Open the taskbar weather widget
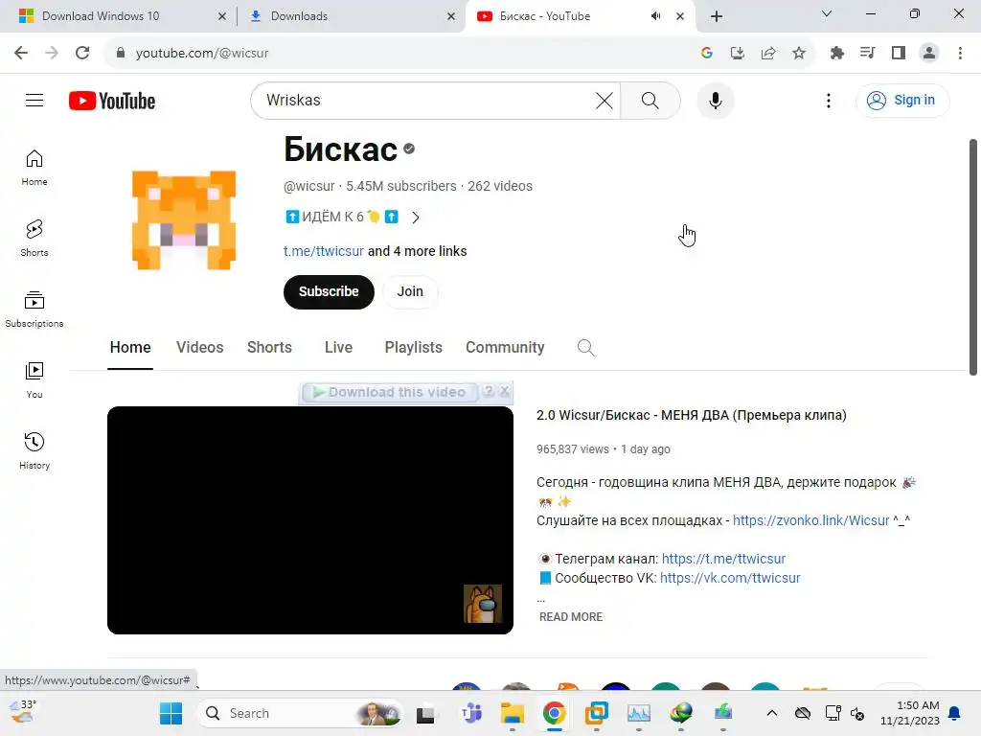Image resolution: width=981 pixels, height=736 pixels. pyautogui.click(x=24, y=712)
